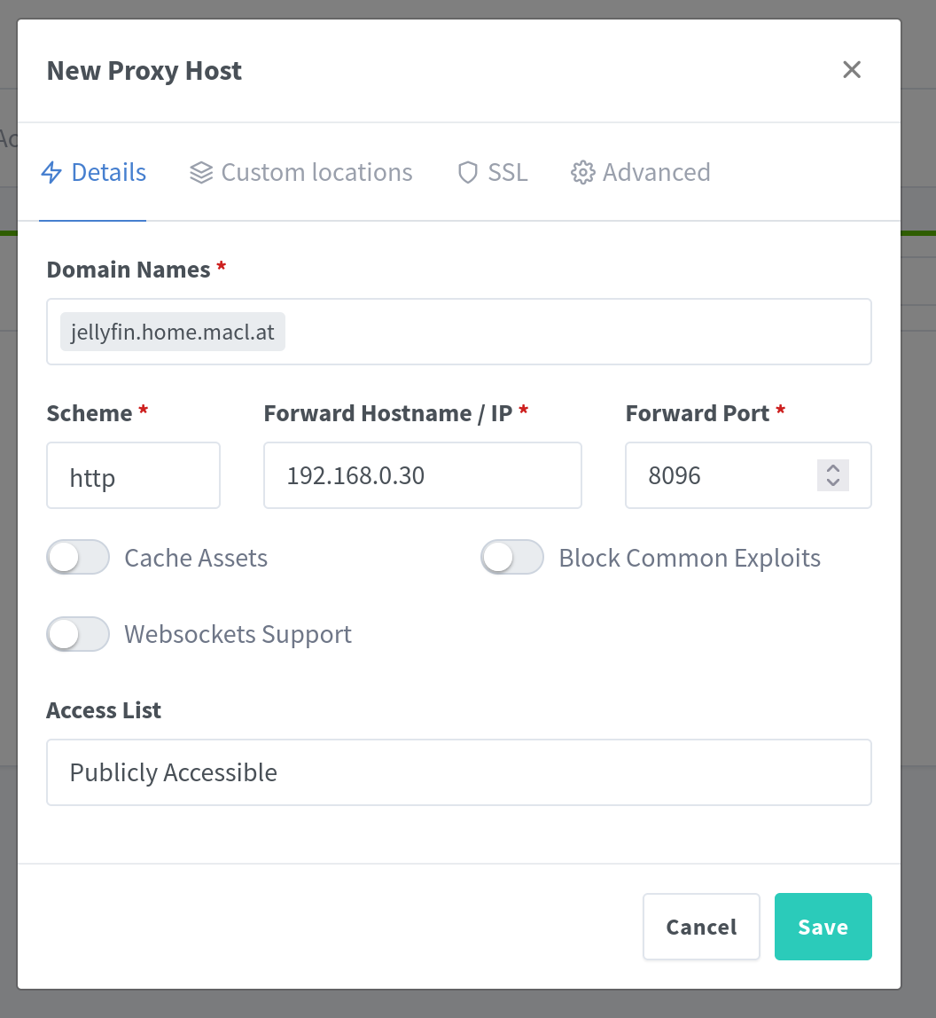The height and width of the screenshot is (1018, 936).
Task: Increase Forward Port with the up arrow
Action: tap(832, 468)
